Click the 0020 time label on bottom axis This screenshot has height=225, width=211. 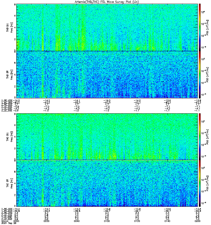point(46,221)
